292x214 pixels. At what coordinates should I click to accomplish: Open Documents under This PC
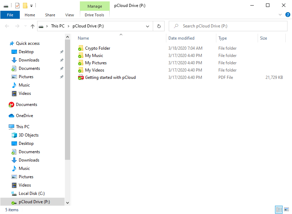[29, 152]
